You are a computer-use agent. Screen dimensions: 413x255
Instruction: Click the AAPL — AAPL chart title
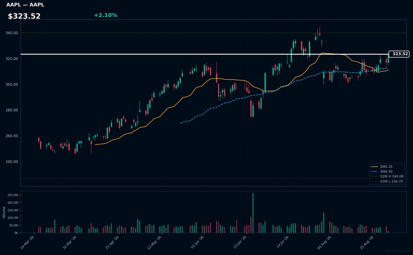(x=25, y=5)
